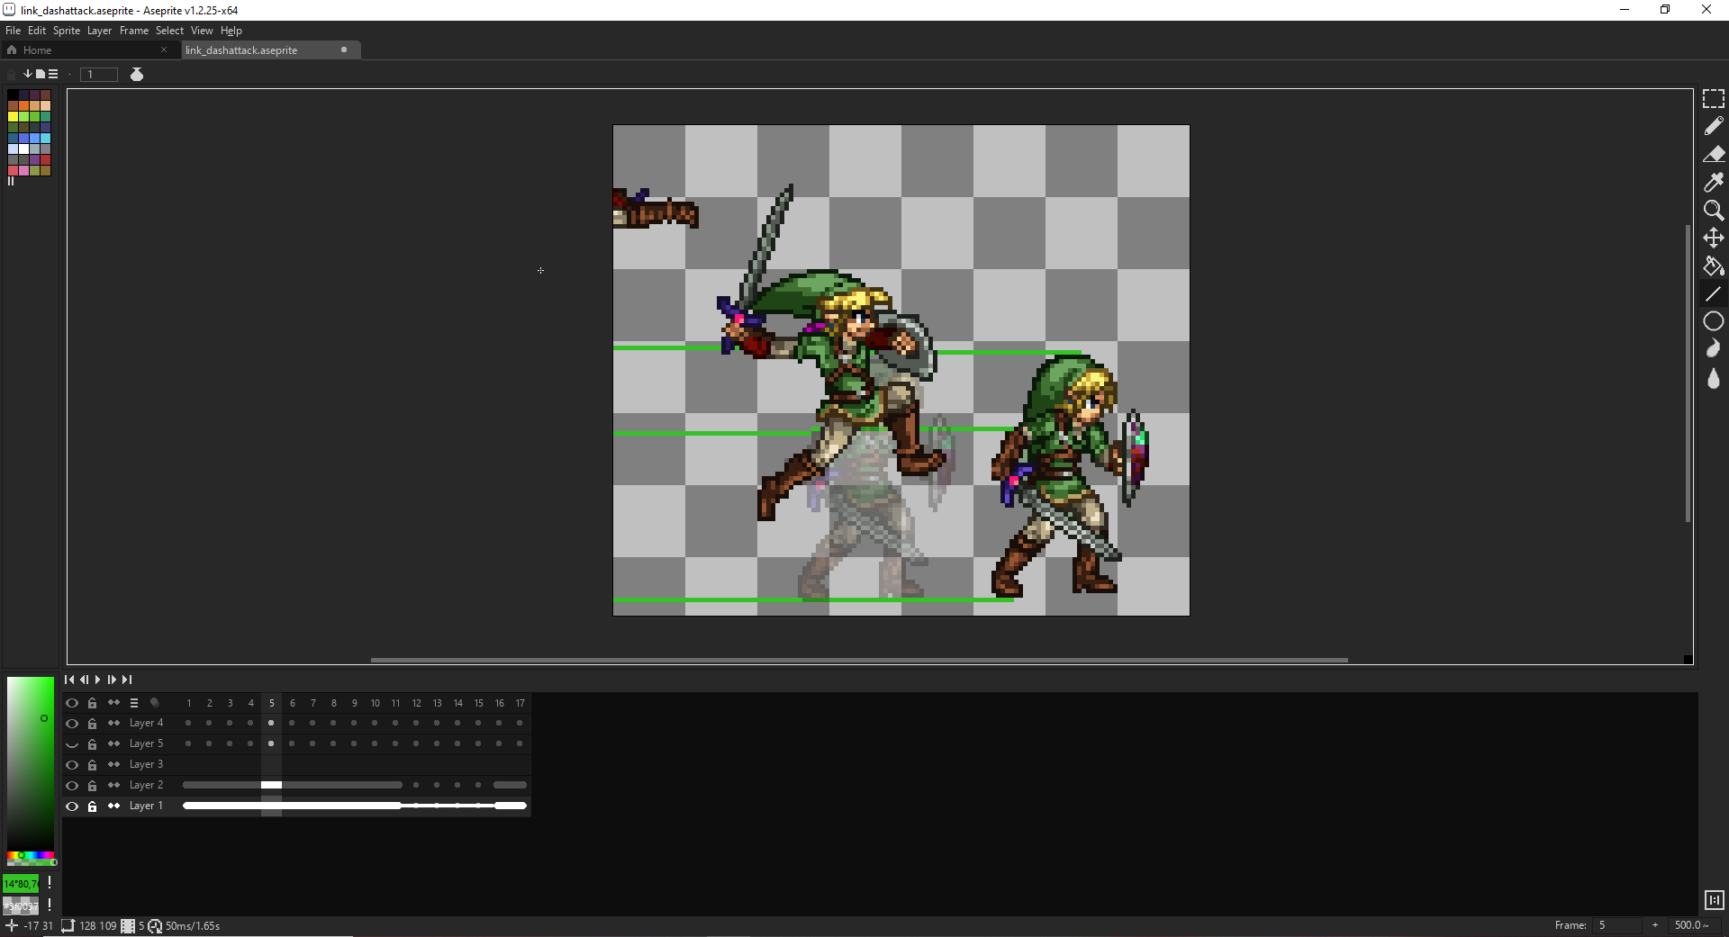Image resolution: width=1729 pixels, height=937 pixels.
Task: Jump to first frame button
Action: pos(69,680)
